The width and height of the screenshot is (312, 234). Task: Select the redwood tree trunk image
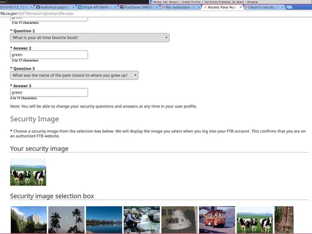[284, 219]
